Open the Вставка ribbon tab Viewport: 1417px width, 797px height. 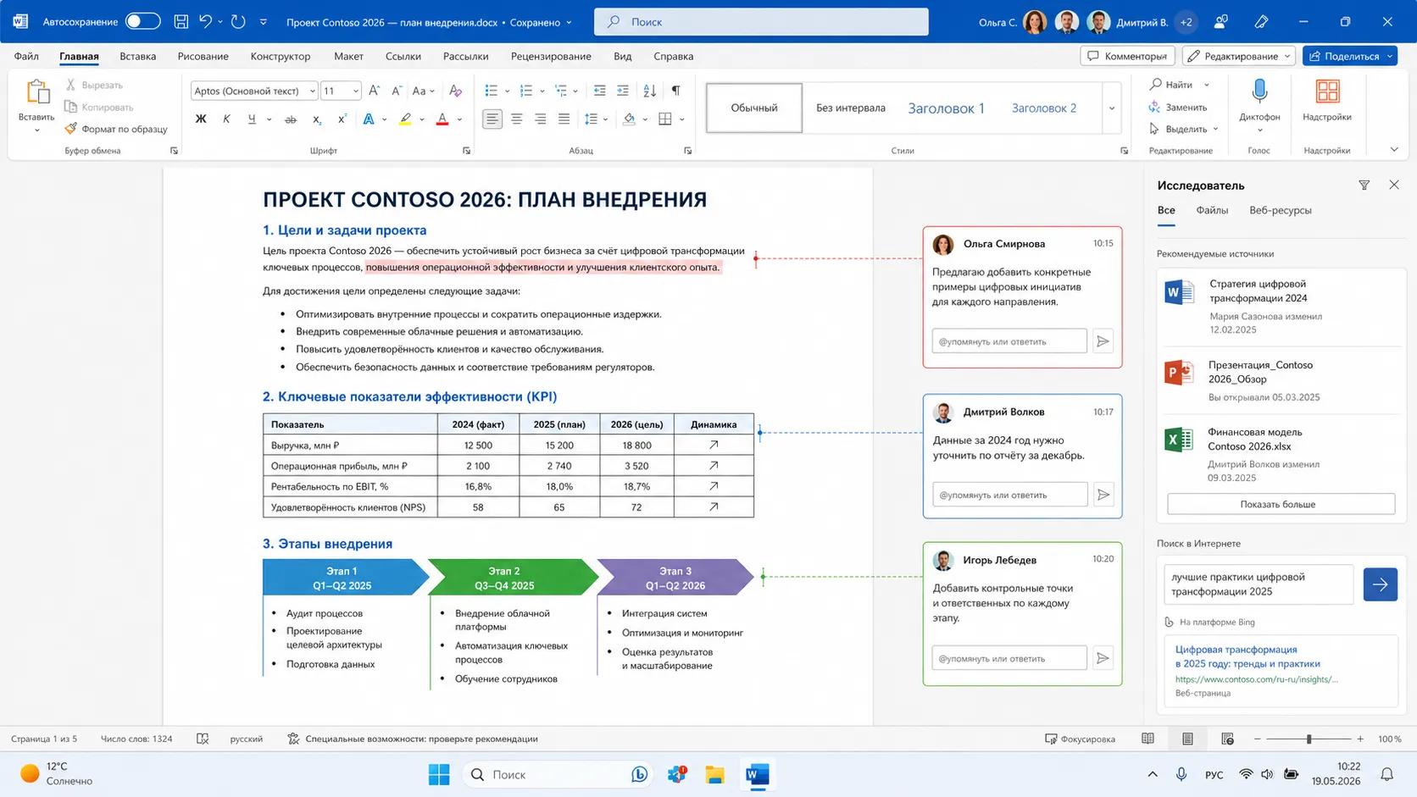[137, 56]
